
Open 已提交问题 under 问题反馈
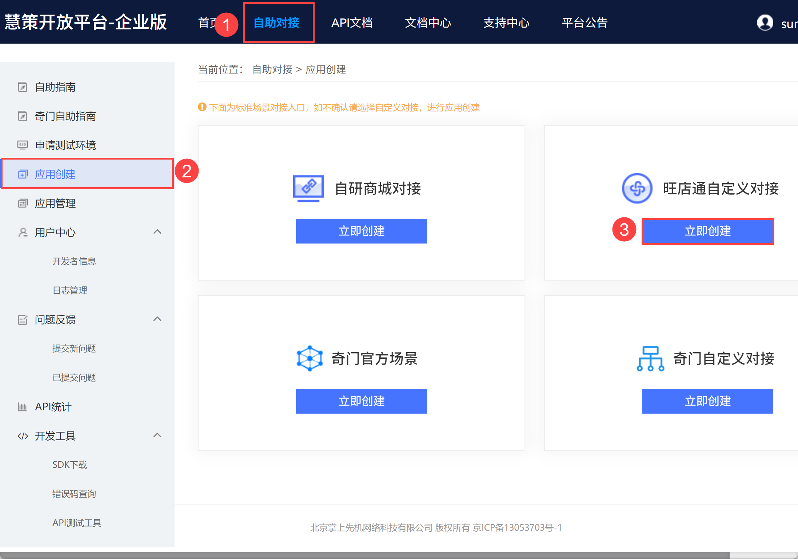click(x=74, y=378)
